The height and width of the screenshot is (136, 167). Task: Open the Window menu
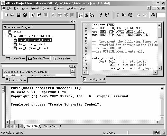pyautogui.click(x=71, y=8)
